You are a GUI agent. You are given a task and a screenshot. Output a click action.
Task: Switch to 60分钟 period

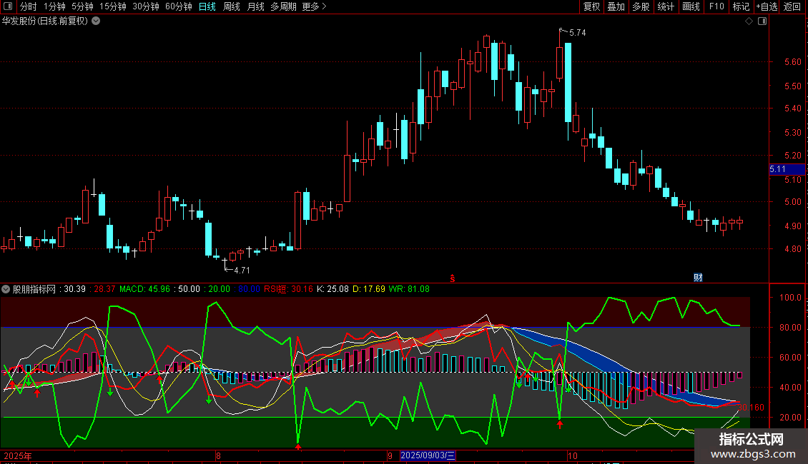(x=178, y=6)
